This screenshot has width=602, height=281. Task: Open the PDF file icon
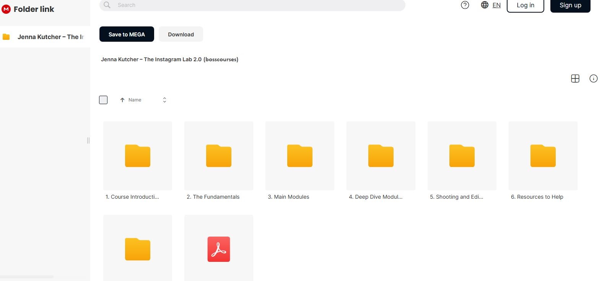[x=218, y=249]
